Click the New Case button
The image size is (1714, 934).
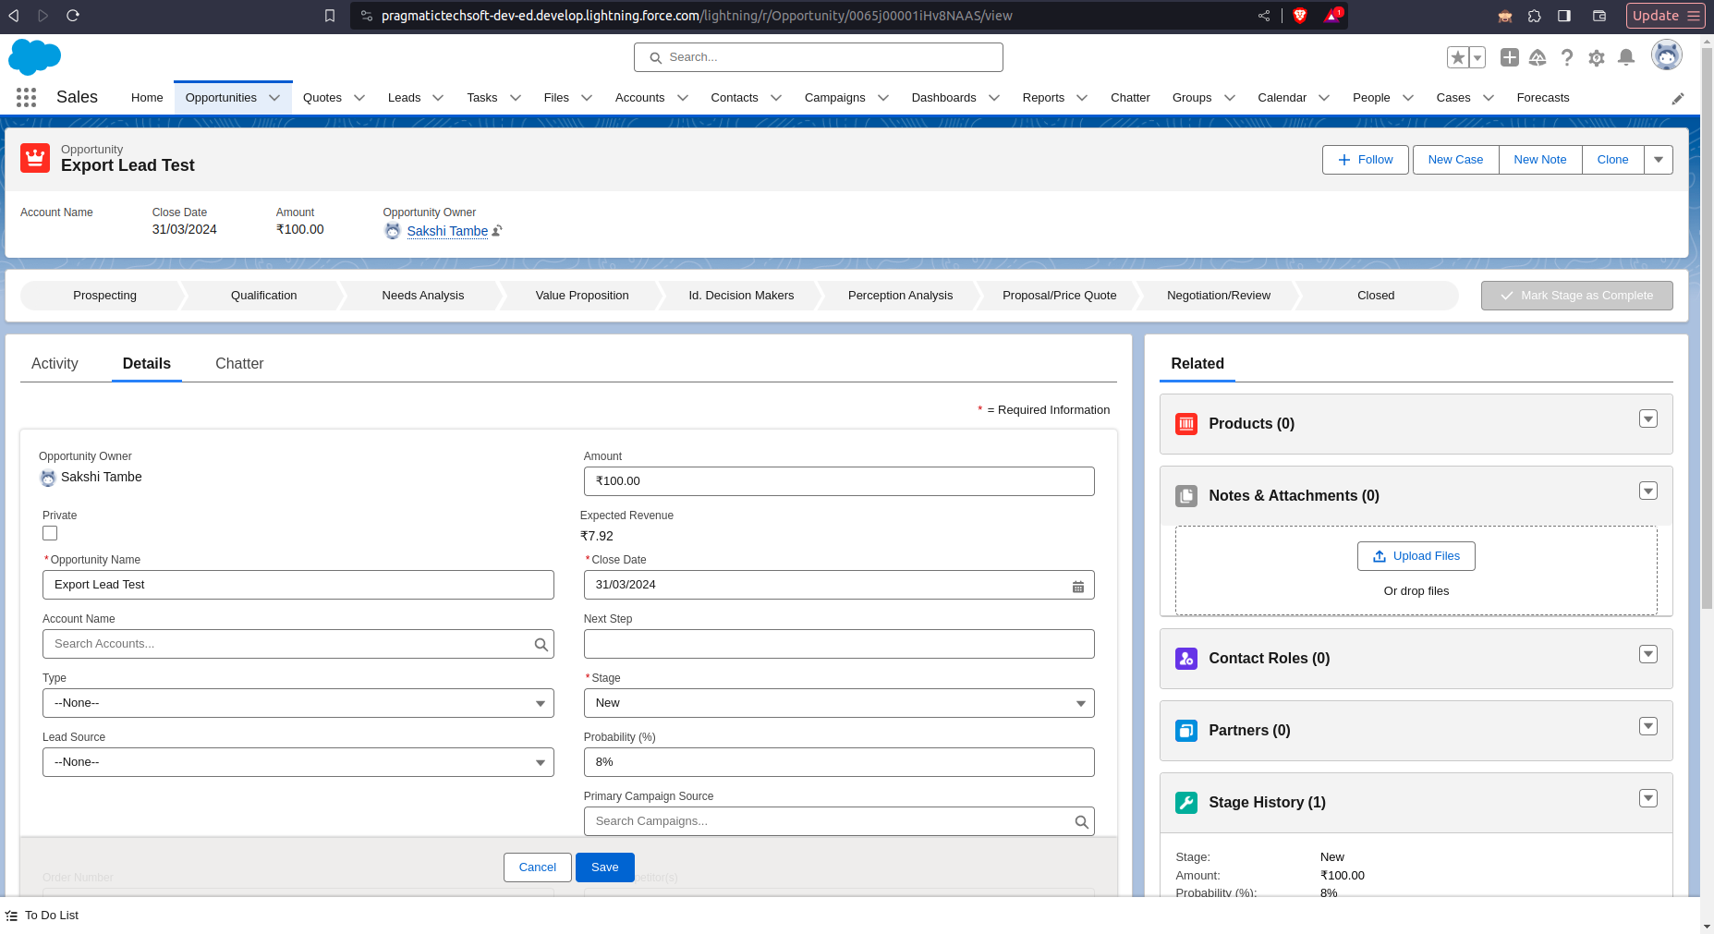pos(1455,160)
